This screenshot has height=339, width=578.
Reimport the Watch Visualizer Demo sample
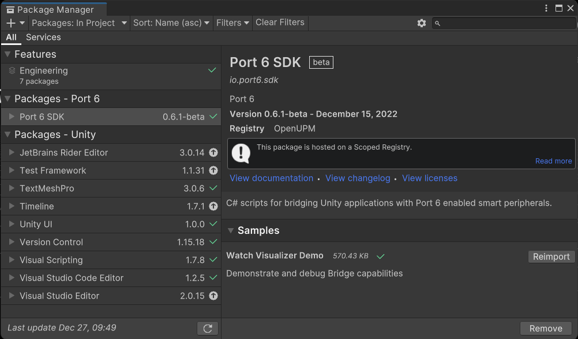click(x=551, y=257)
